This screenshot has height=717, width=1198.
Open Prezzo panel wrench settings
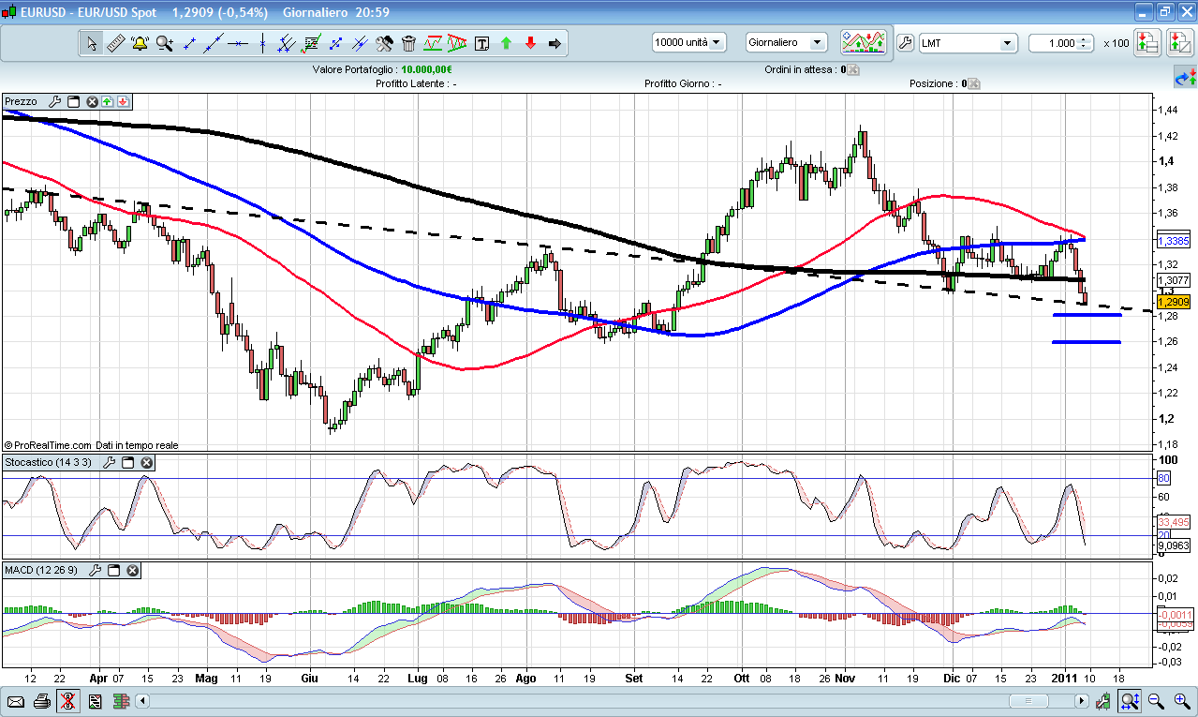point(54,101)
